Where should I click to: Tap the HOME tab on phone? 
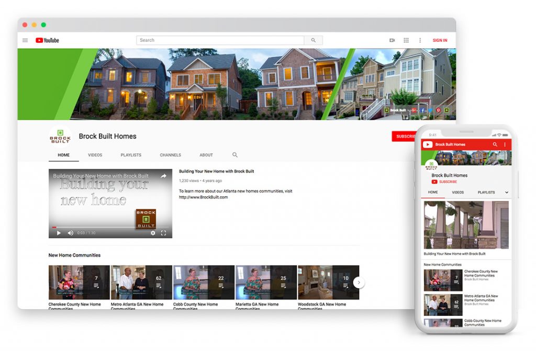433,192
